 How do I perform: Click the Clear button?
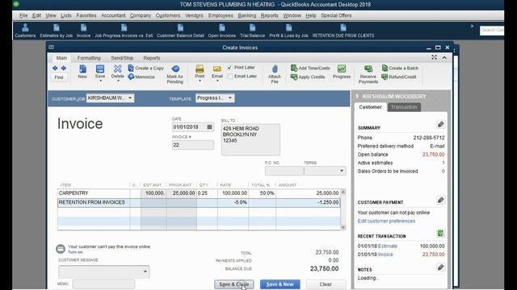[326, 284]
